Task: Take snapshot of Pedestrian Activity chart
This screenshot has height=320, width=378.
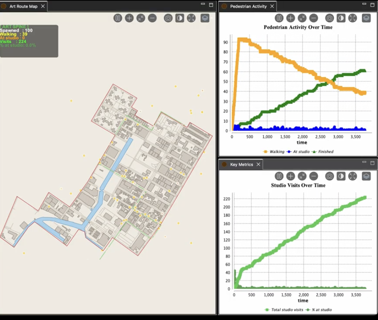Action: point(329,18)
